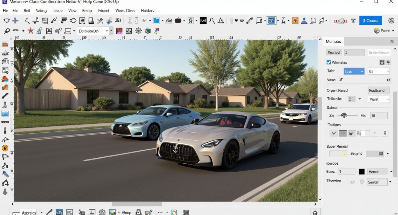Select the cloud shape tool icon

tap(73, 21)
